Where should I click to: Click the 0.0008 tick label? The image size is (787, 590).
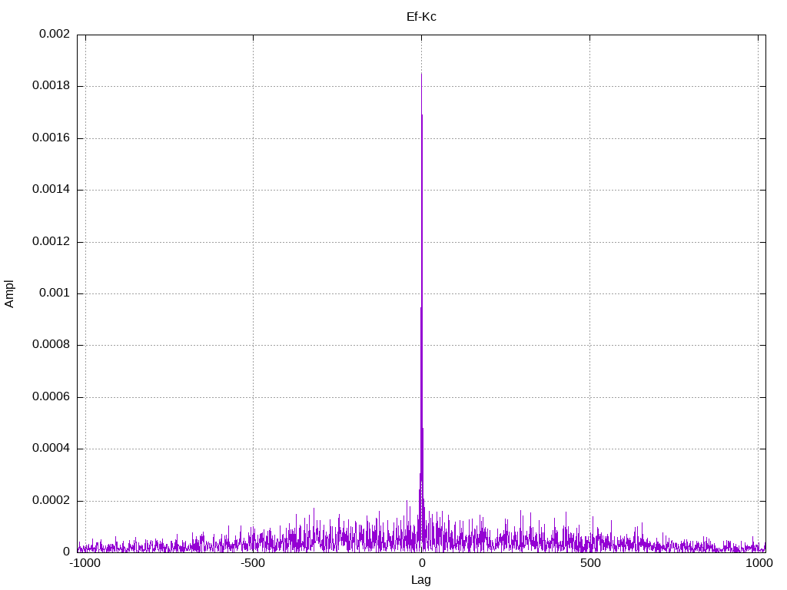(51, 345)
